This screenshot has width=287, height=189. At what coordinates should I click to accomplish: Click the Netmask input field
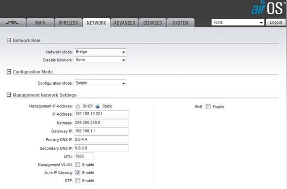coord(102,123)
